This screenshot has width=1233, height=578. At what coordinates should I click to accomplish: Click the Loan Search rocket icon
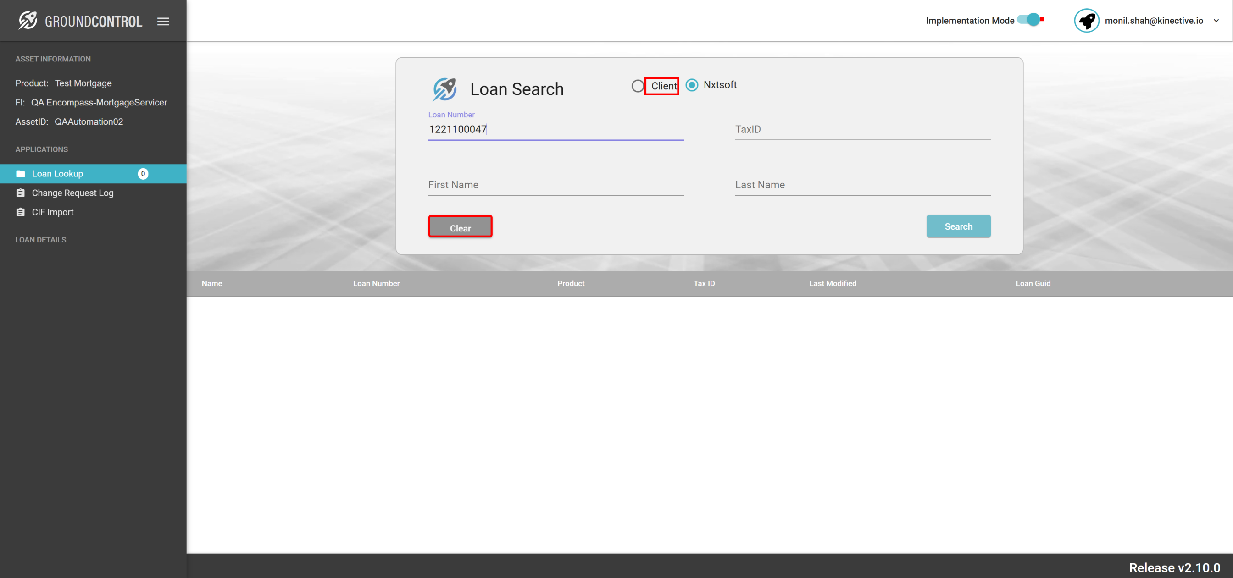[444, 89]
